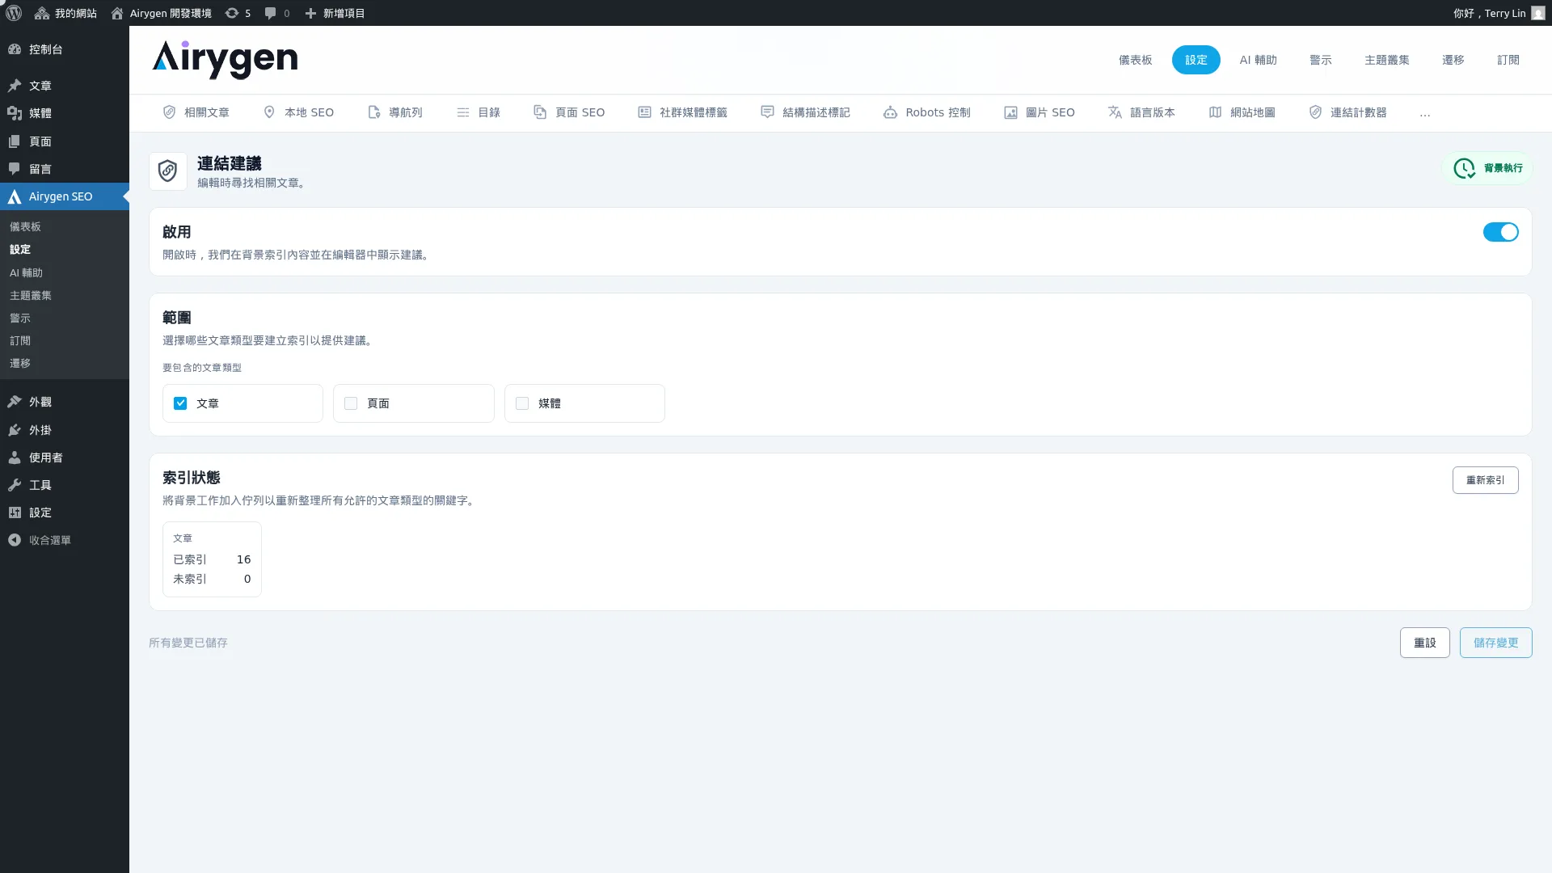Open the comments bubble icon in admin bar
Viewport: 1552px width, 873px height.
point(271,13)
